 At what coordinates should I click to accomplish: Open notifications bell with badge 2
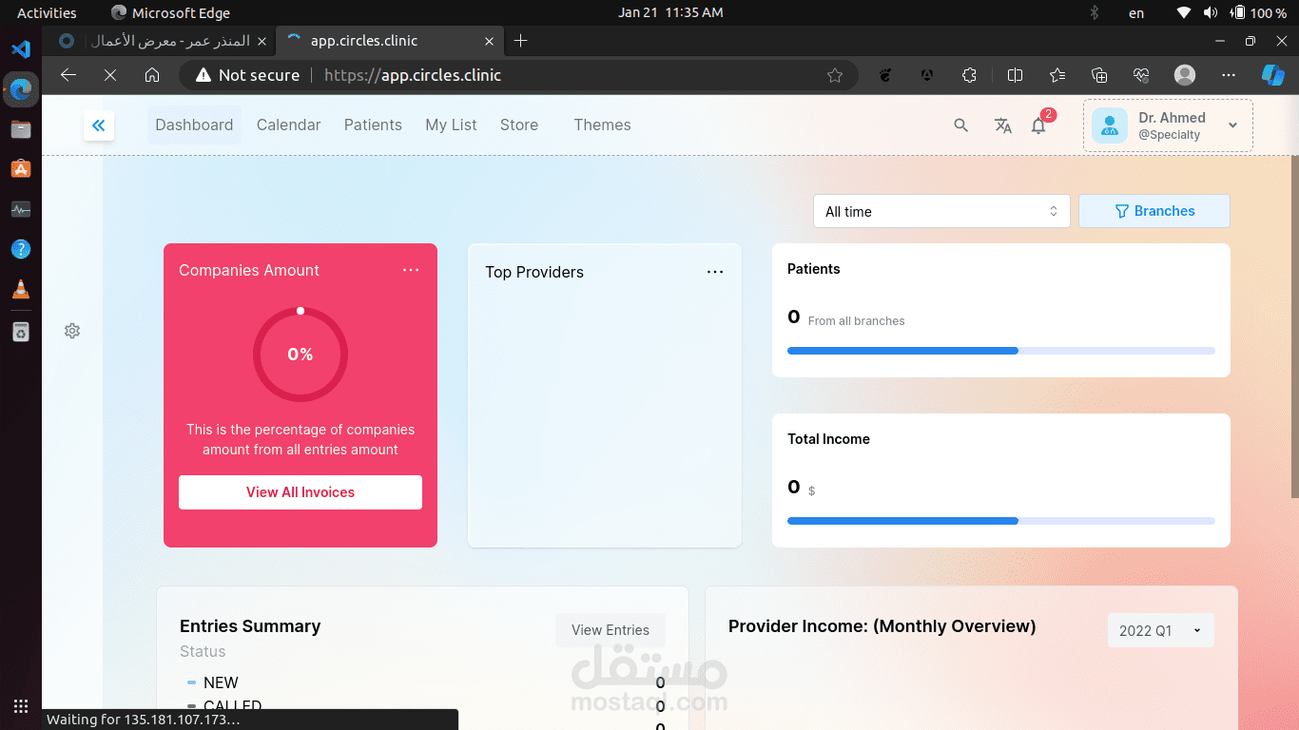coord(1039,125)
